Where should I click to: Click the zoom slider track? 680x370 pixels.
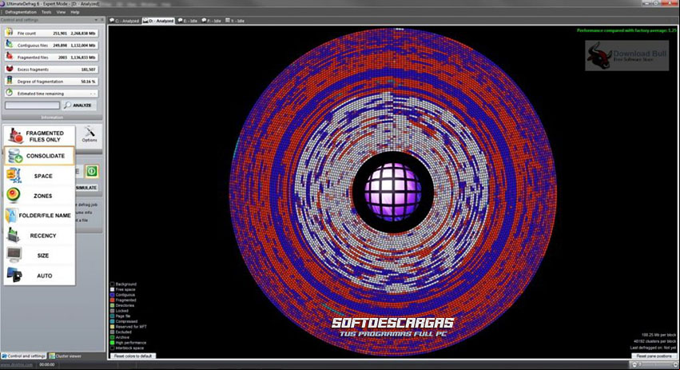(655, 364)
